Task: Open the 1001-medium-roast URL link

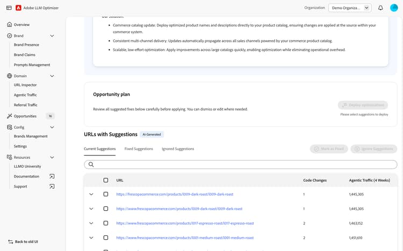Action: click(185, 238)
